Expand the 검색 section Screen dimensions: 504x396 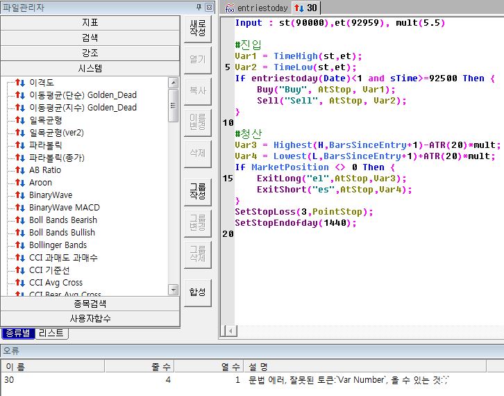coord(90,38)
